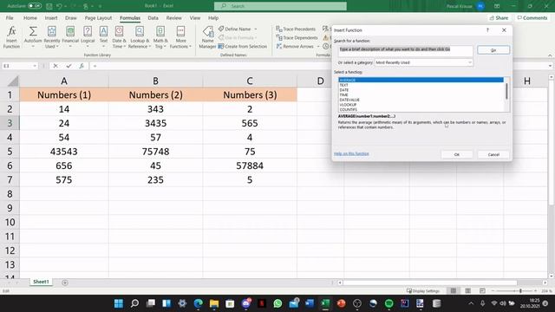The image size is (555, 312).
Task: Switch to the Data tab
Action: pos(153,17)
